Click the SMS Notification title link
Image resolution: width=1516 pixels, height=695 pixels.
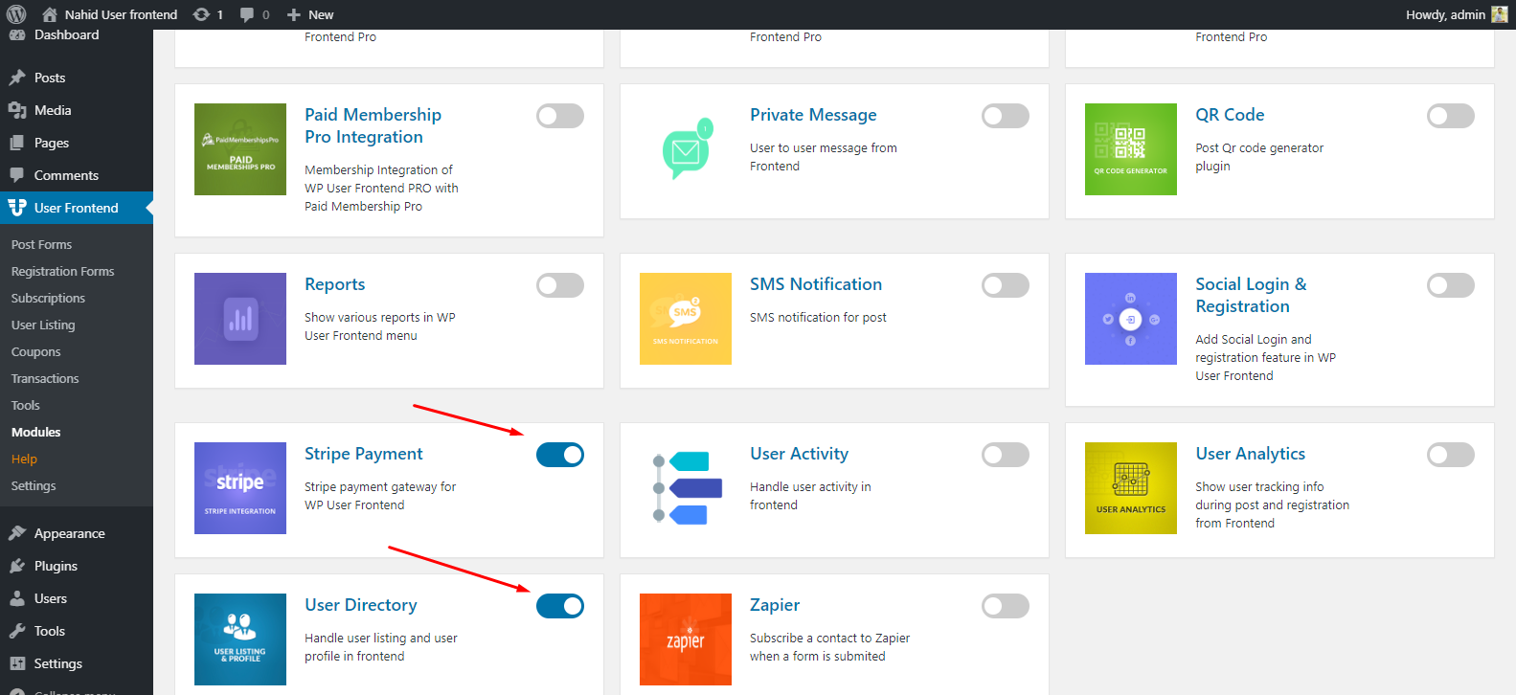click(x=816, y=284)
